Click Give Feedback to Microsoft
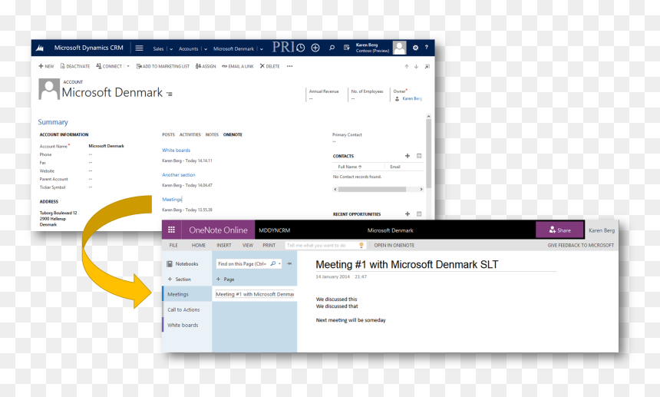Image resolution: width=660 pixels, height=397 pixels. tap(580, 246)
